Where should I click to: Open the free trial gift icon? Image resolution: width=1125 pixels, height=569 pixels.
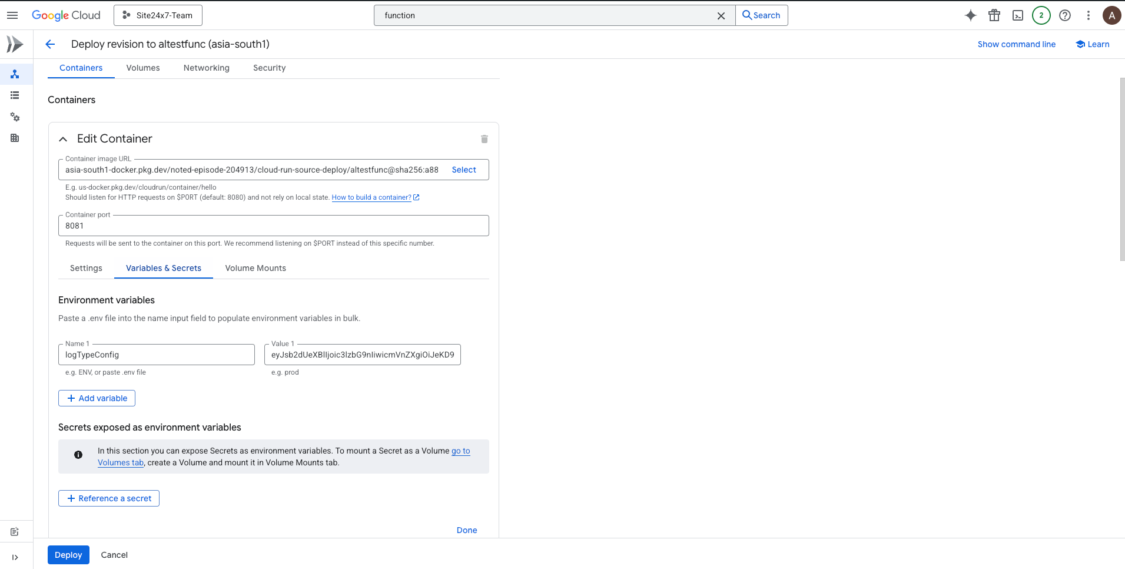(x=994, y=15)
